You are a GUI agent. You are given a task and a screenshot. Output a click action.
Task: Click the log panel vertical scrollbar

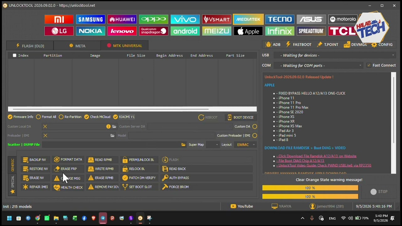(394, 123)
